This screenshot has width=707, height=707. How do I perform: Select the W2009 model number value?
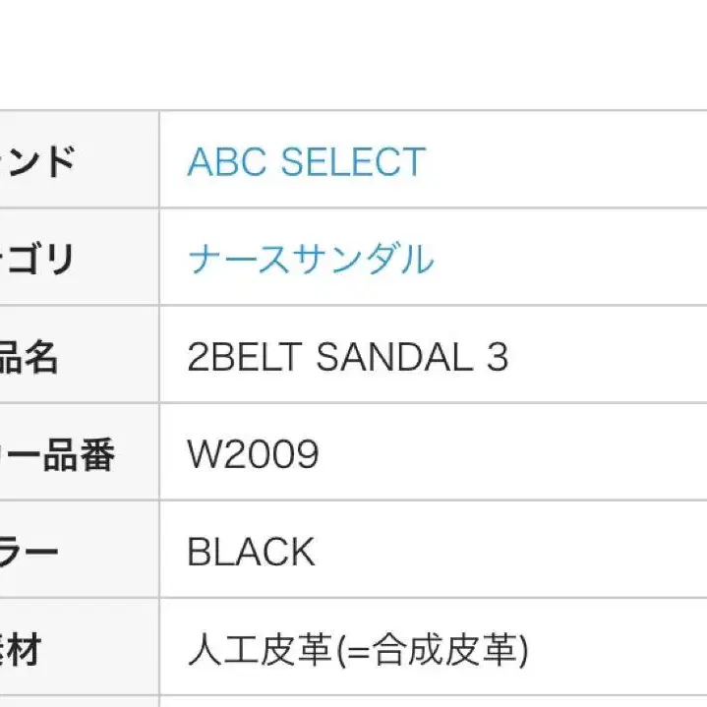click(x=253, y=454)
